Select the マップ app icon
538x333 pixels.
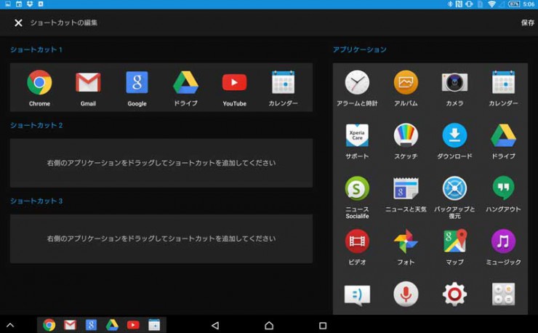click(454, 241)
